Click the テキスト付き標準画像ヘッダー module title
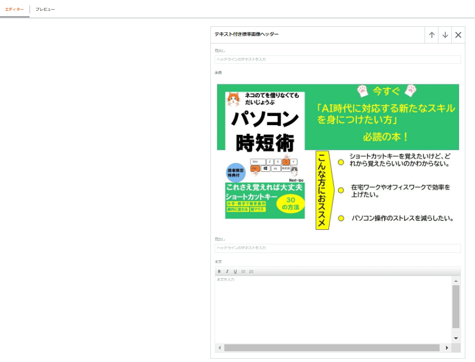 pos(246,34)
